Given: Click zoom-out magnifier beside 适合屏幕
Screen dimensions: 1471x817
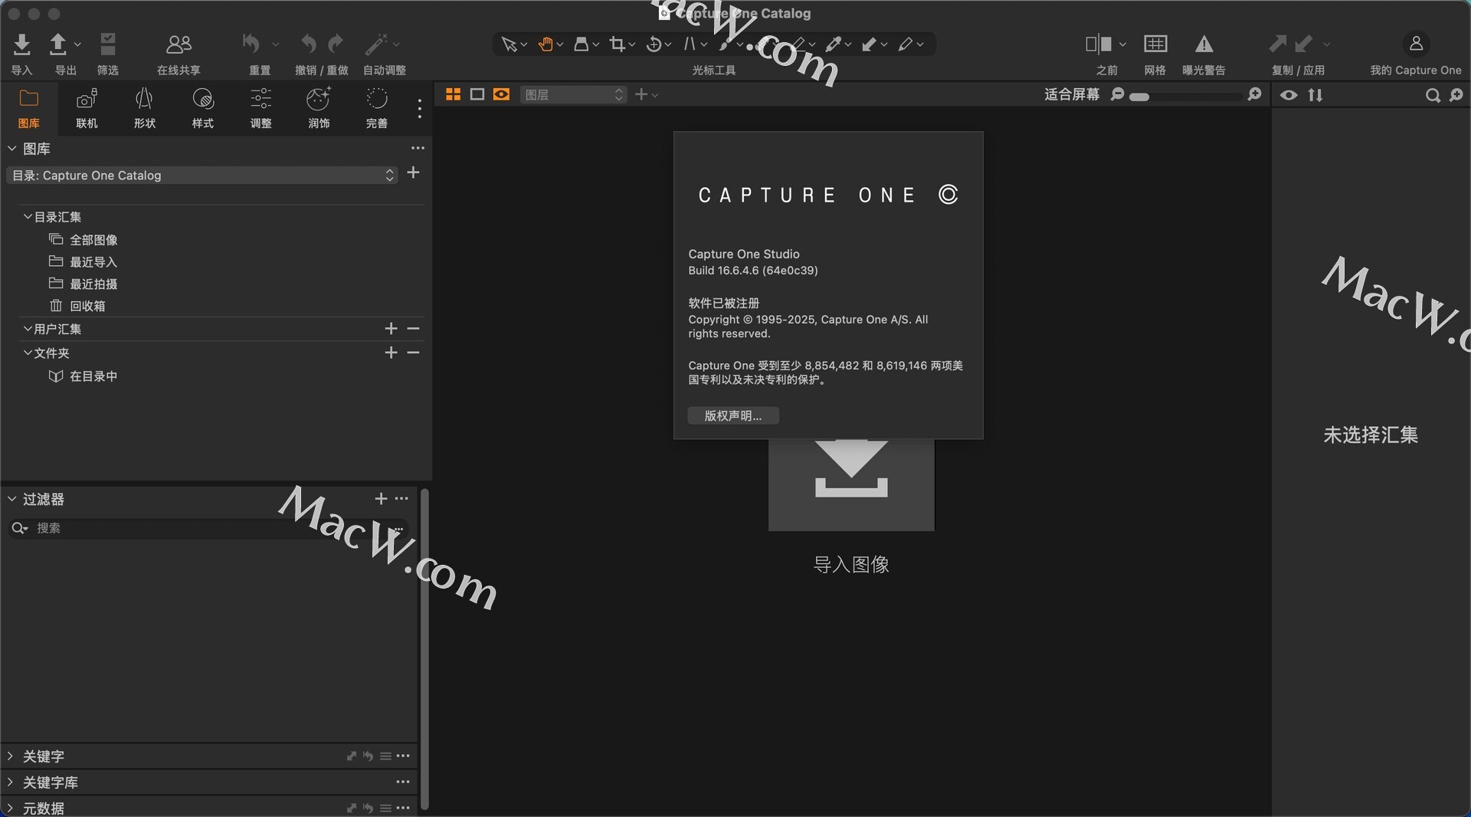Looking at the screenshot, I should coord(1118,94).
